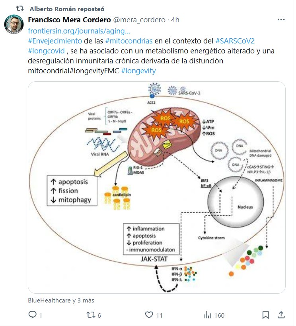
Task: Open the #Envejecimiento hashtag
Action: pos(55,41)
